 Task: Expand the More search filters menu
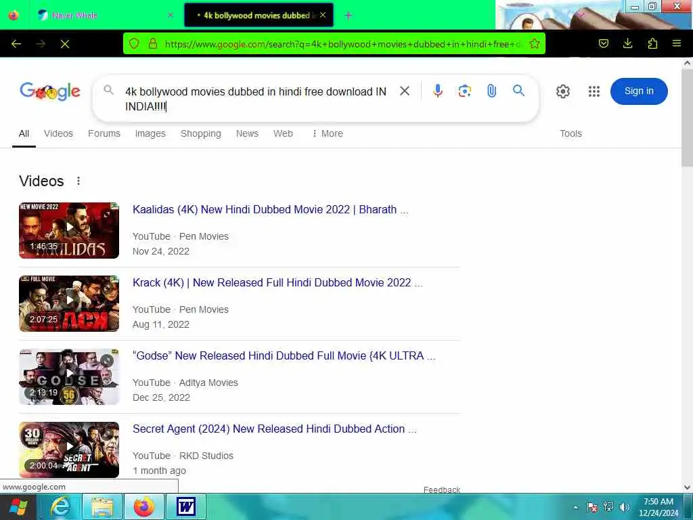click(x=328, y=133)
